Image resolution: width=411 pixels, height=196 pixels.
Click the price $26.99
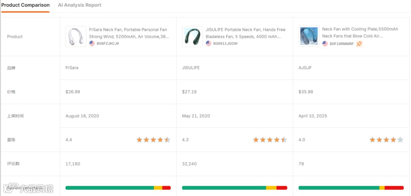(x=73, y=92)
